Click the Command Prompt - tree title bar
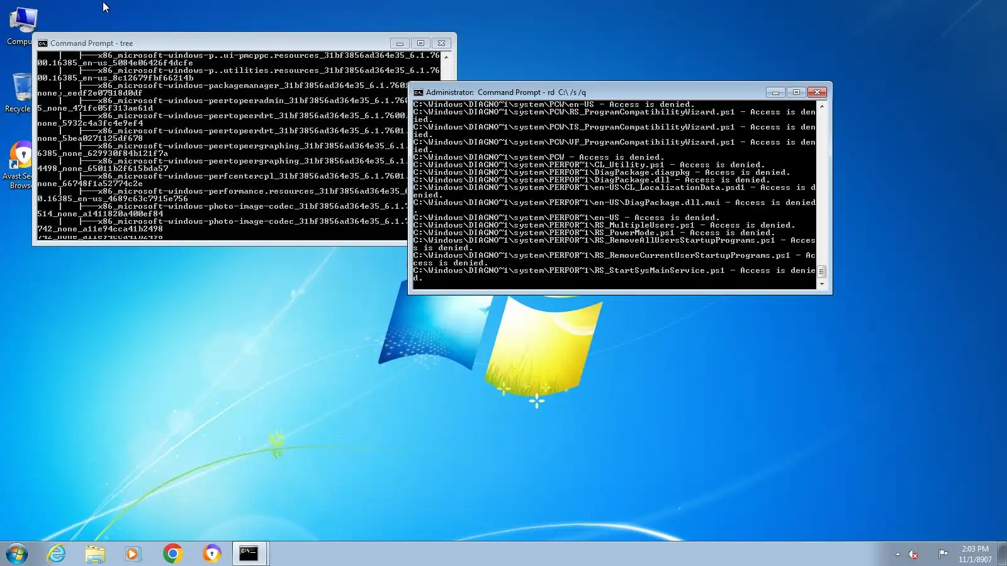This screenshot has height=566, width=1007. click(x=214, y=43)
